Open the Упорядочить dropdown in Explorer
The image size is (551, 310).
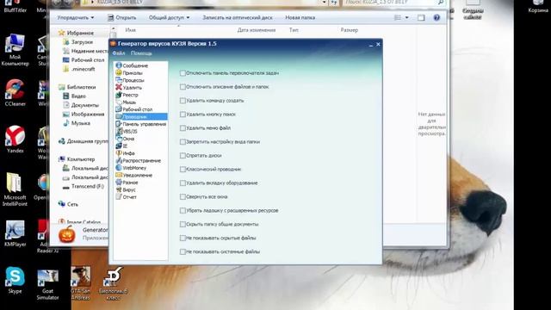tap(76, 17)
